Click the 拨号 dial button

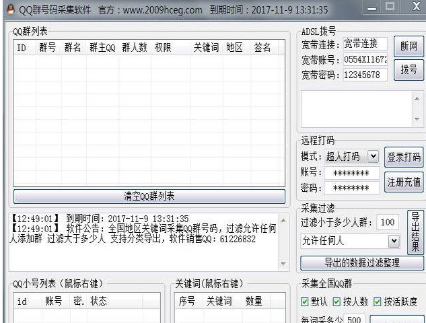[x=409, y=69]
